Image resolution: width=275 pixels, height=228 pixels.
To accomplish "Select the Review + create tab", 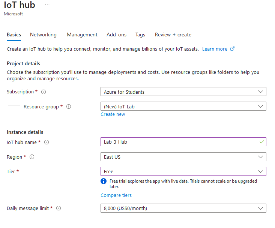I will [173, 34].
